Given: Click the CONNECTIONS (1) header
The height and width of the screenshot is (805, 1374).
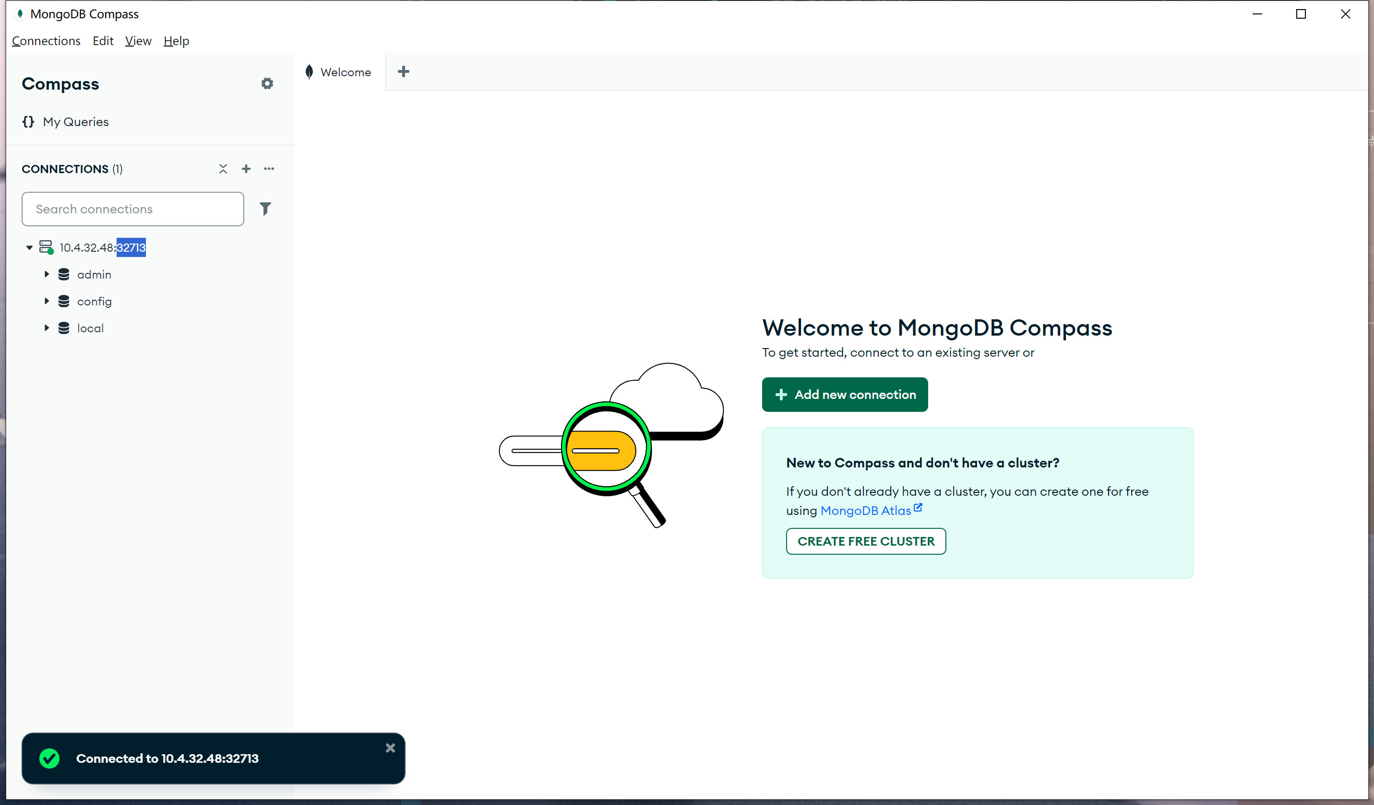Looking at the screenshot, I should coord(72,169).
